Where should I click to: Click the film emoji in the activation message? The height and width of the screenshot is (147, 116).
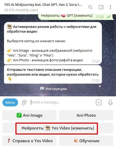(9, 27)
